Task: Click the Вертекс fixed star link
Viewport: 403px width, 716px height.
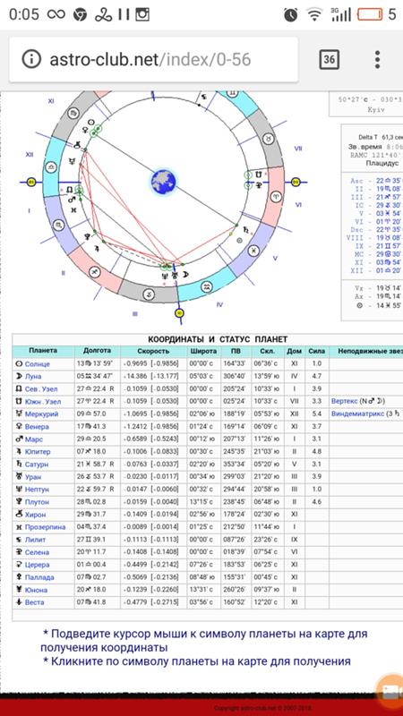Action: 345,401
